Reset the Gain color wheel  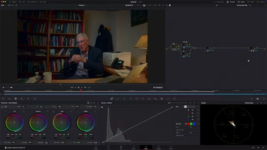71,111
